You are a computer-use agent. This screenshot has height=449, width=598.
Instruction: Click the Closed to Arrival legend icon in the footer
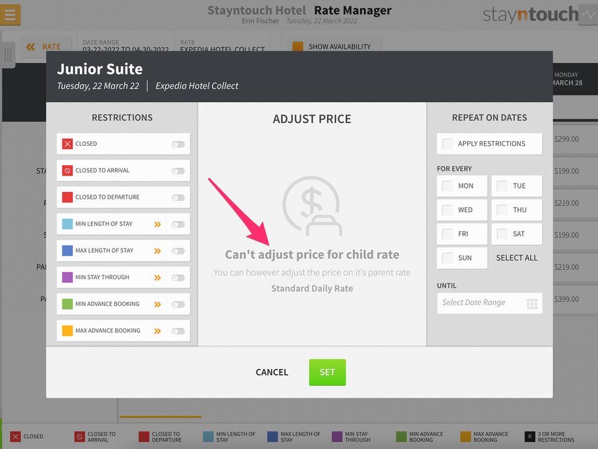point(80,437)
